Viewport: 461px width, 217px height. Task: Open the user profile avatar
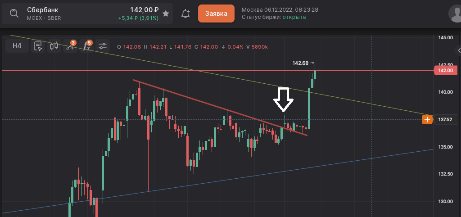[456, 14]
